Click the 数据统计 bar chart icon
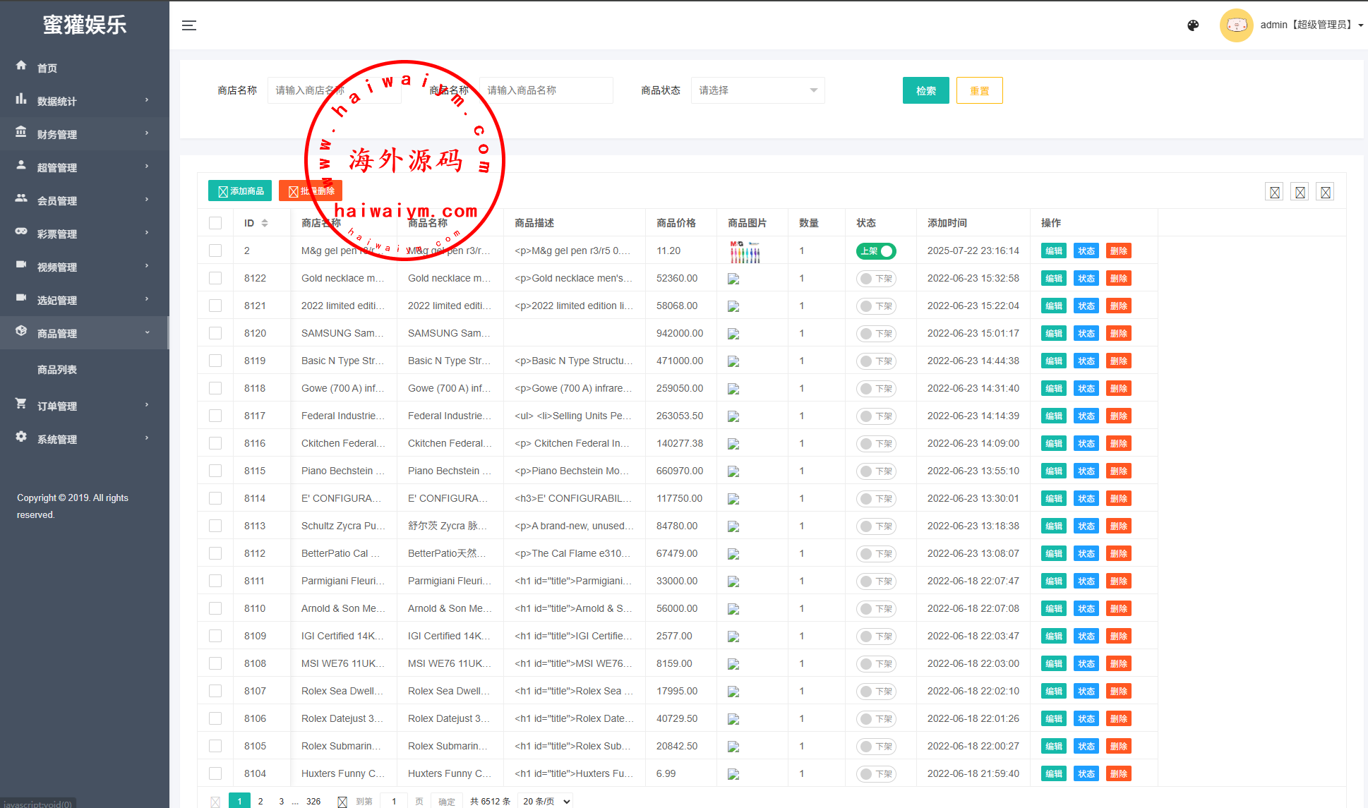The width and height of the screenshot is (1368, 808). point(21,99)
